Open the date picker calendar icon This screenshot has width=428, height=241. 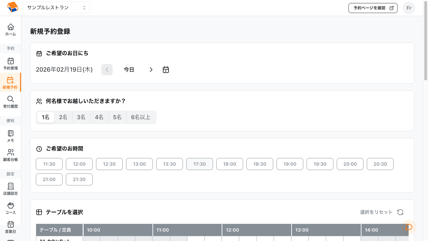[166, 70]
